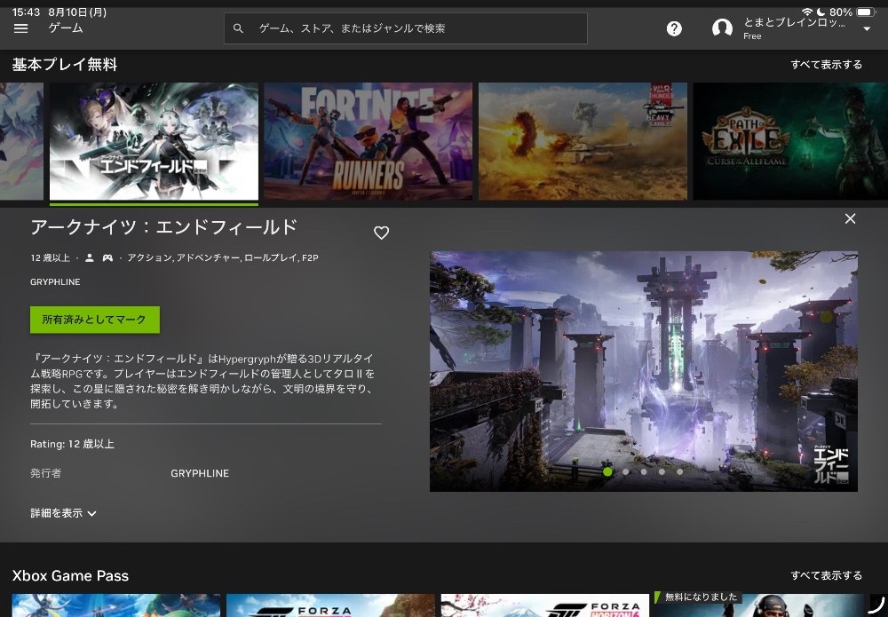Click the do-not-disturb moon icon
This screenshot has width=888, height=617.
pyautogui.click(x=821, y=12)
